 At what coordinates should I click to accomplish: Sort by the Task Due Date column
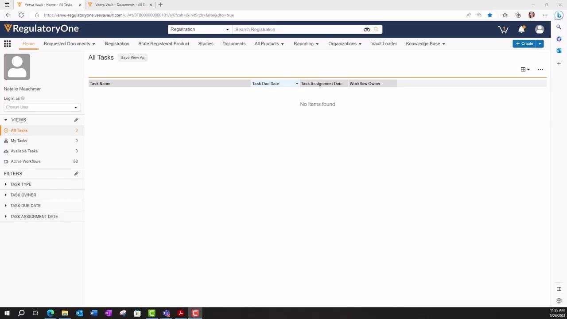pyautogui.click(x=275, y=84)
